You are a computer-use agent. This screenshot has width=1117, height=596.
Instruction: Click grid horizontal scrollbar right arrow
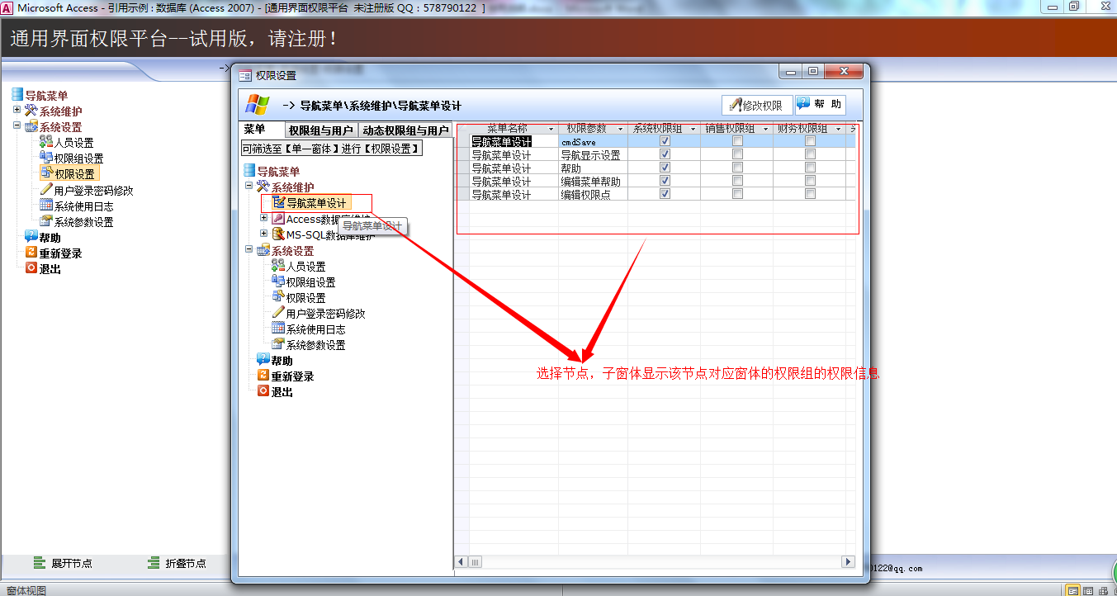[x=848, y=562]
